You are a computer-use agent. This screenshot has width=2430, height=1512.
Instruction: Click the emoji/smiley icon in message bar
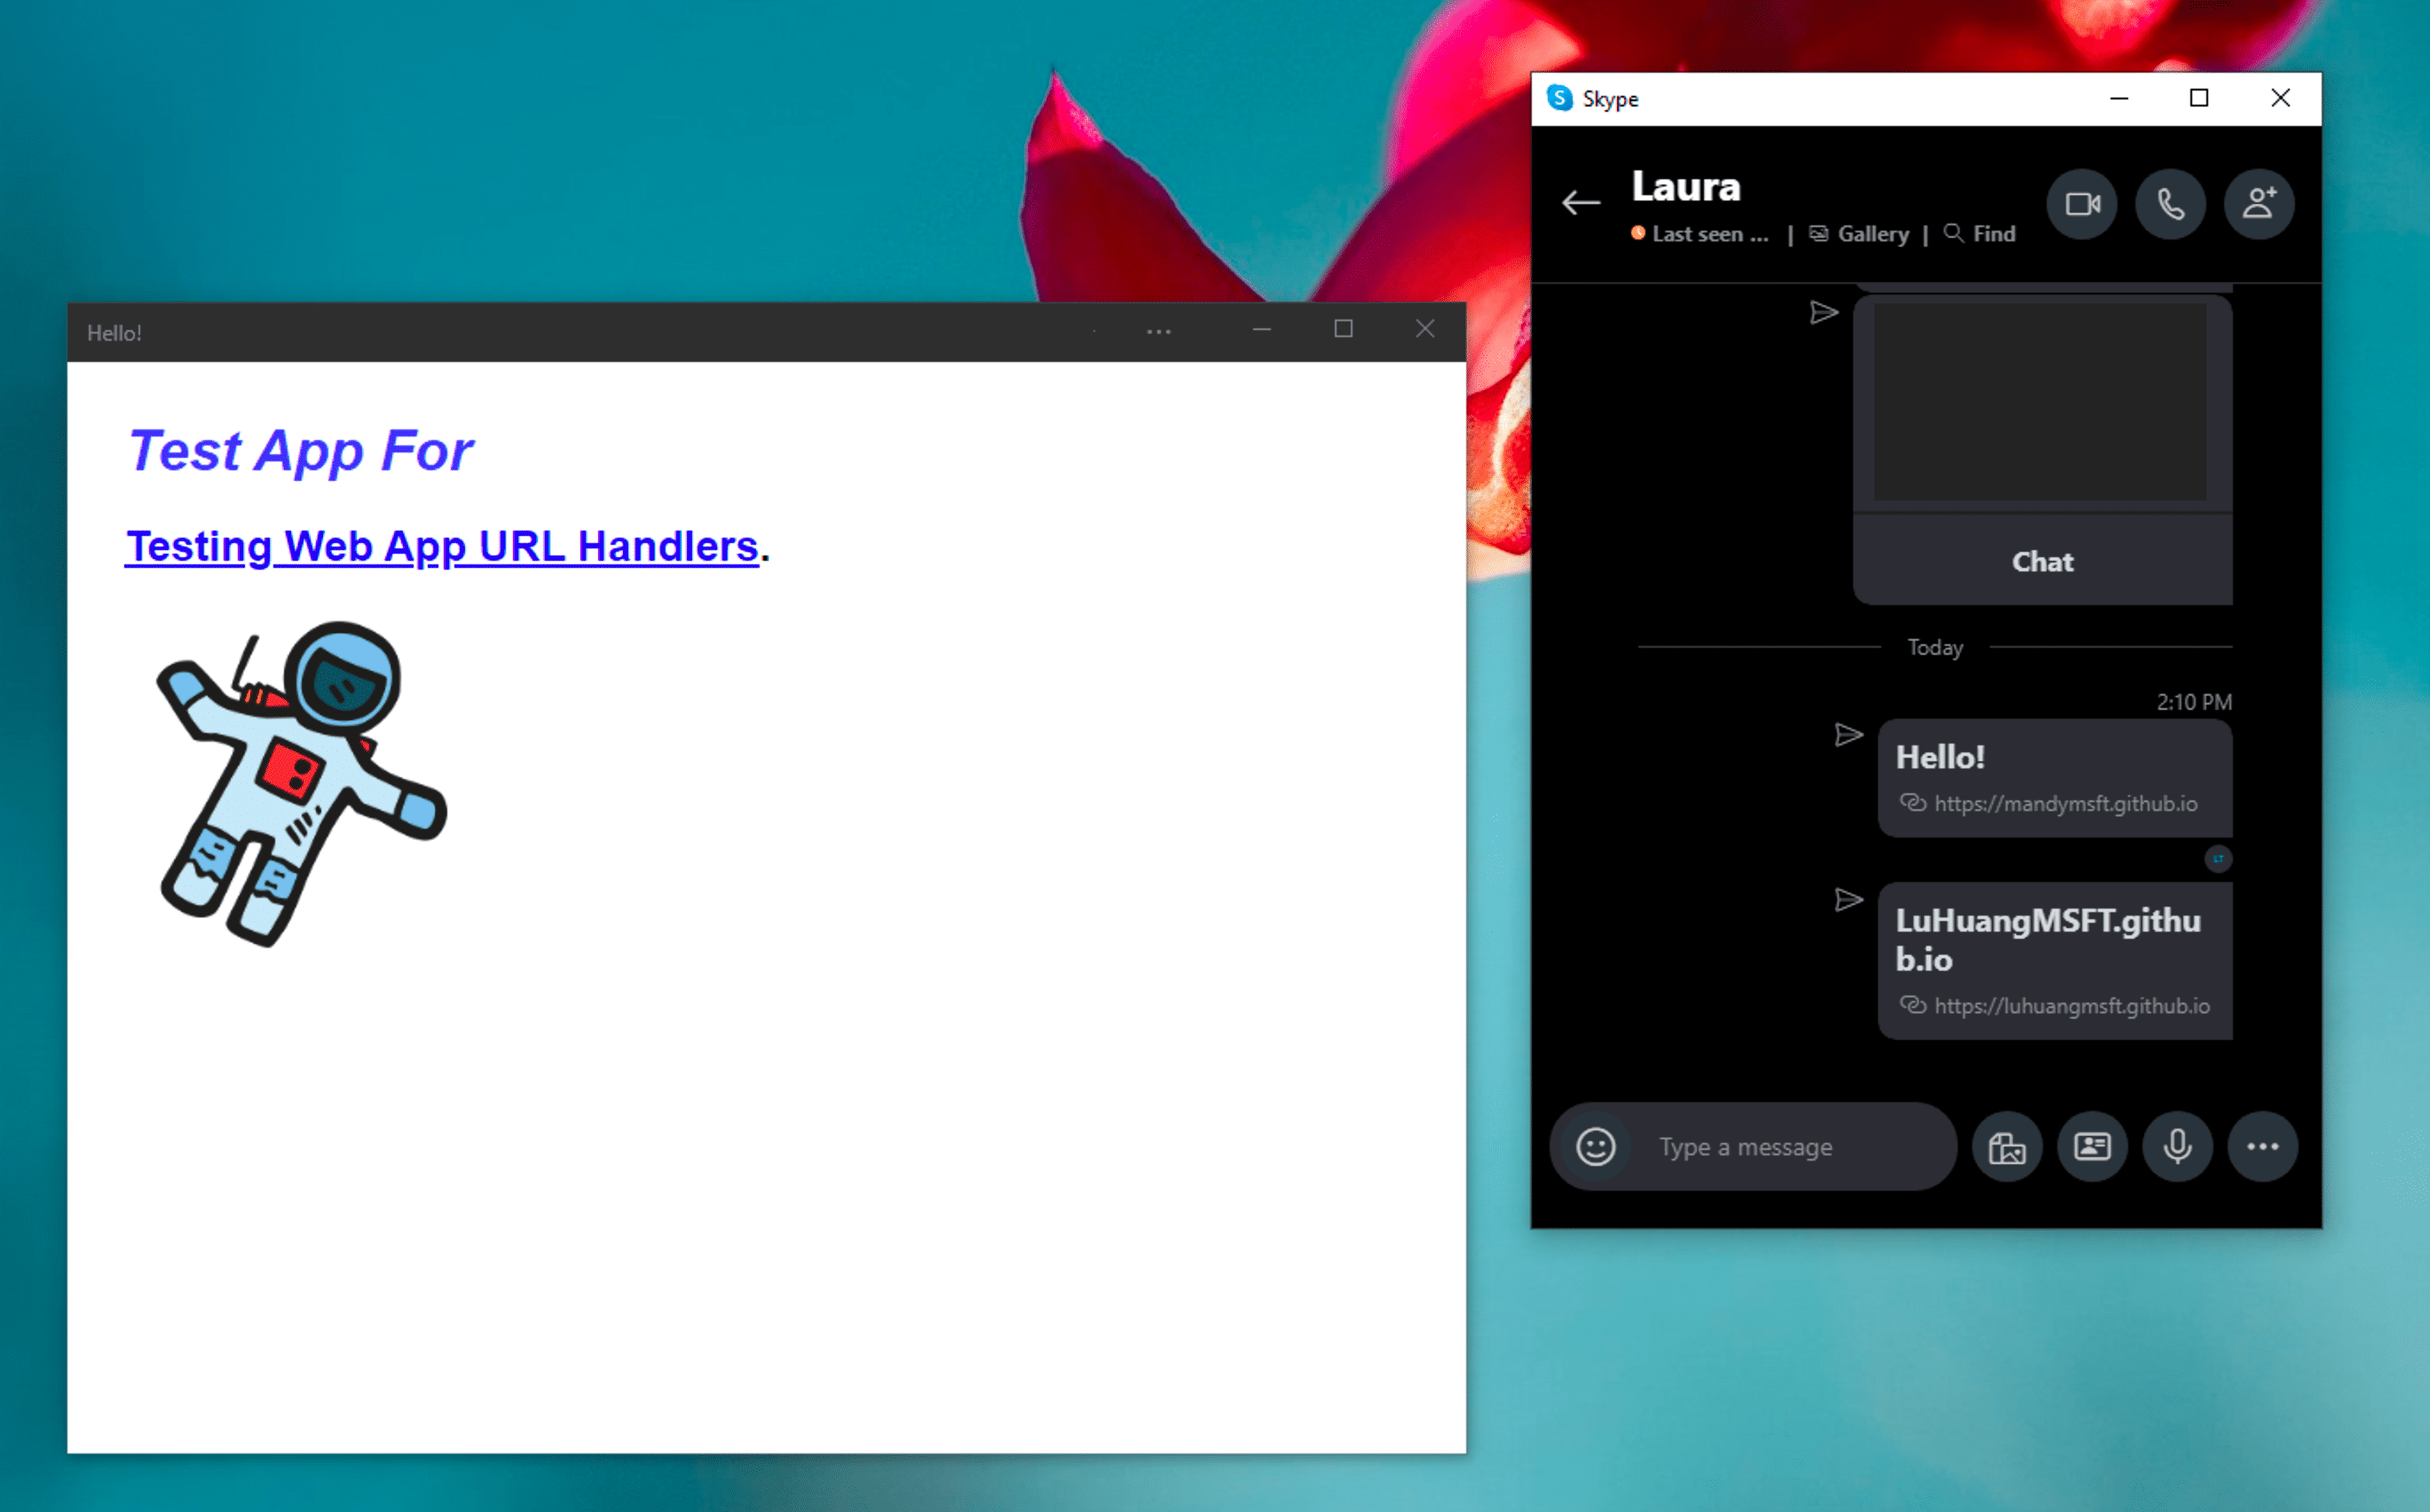tap(1592, 1146)
